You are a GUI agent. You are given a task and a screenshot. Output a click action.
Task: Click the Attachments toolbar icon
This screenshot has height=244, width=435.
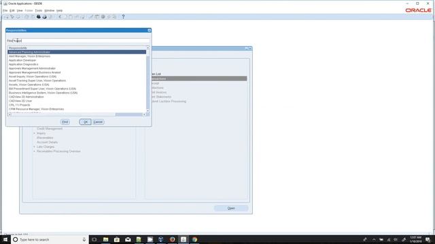(x=109, y=17)
